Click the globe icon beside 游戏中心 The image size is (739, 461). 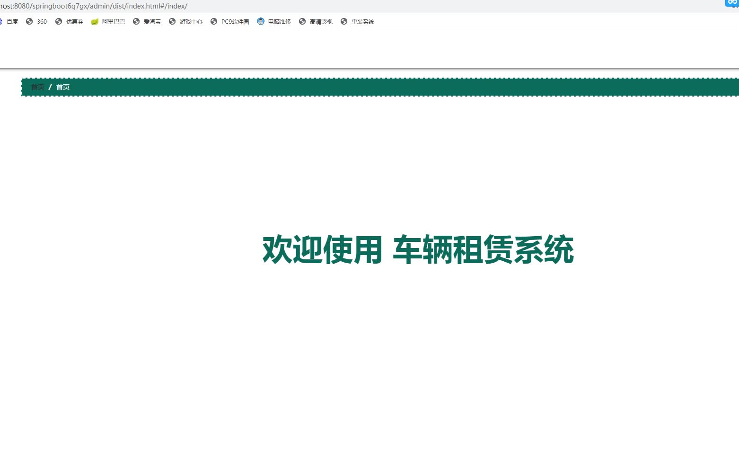[172, 21]
